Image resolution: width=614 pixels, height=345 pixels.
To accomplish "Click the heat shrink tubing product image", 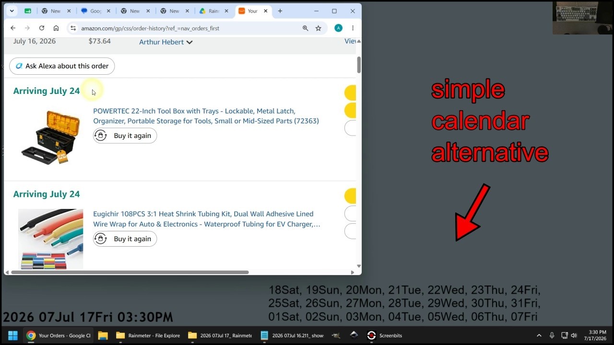I will click(50, 239).
